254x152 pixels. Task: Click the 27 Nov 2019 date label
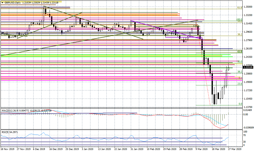click(24, 149)
